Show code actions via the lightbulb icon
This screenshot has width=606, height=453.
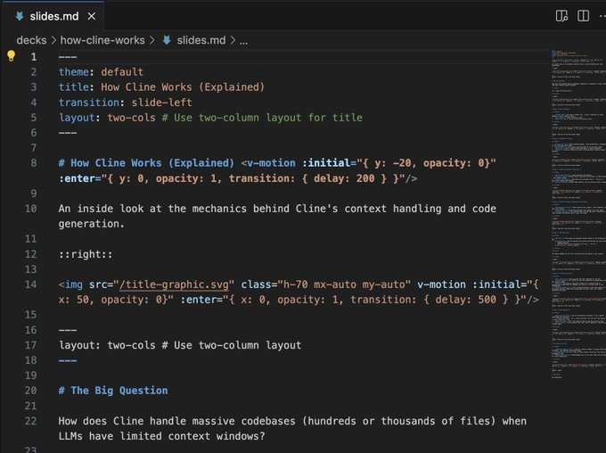[x=12, y=56]
